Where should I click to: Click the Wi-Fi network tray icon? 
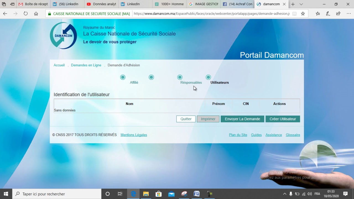304,194
